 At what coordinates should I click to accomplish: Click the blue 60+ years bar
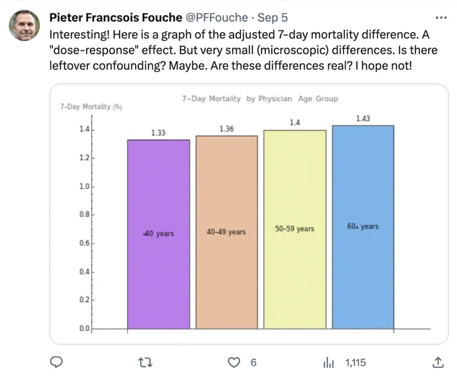pyautogui.click(x=363, y=227)
